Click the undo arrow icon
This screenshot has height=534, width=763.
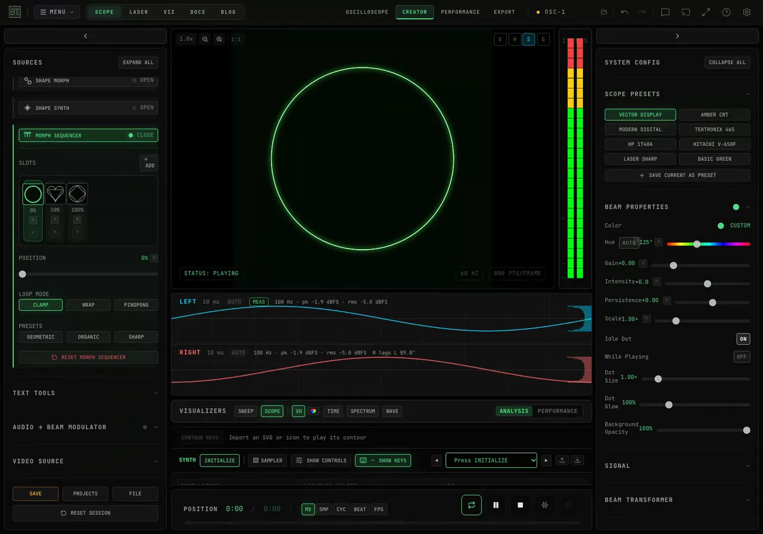(625, 12)
